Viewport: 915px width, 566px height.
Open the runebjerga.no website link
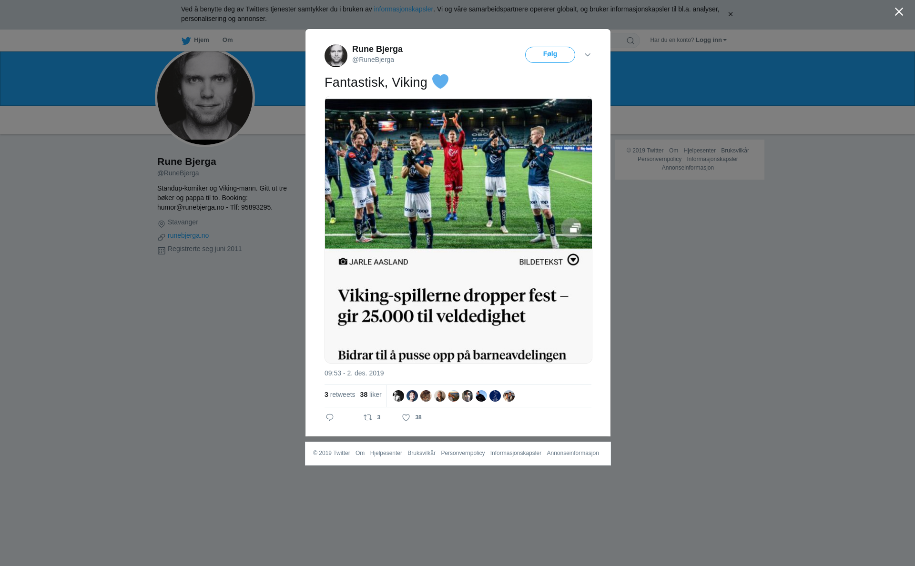pyautogui.click(x=188, y=235)
